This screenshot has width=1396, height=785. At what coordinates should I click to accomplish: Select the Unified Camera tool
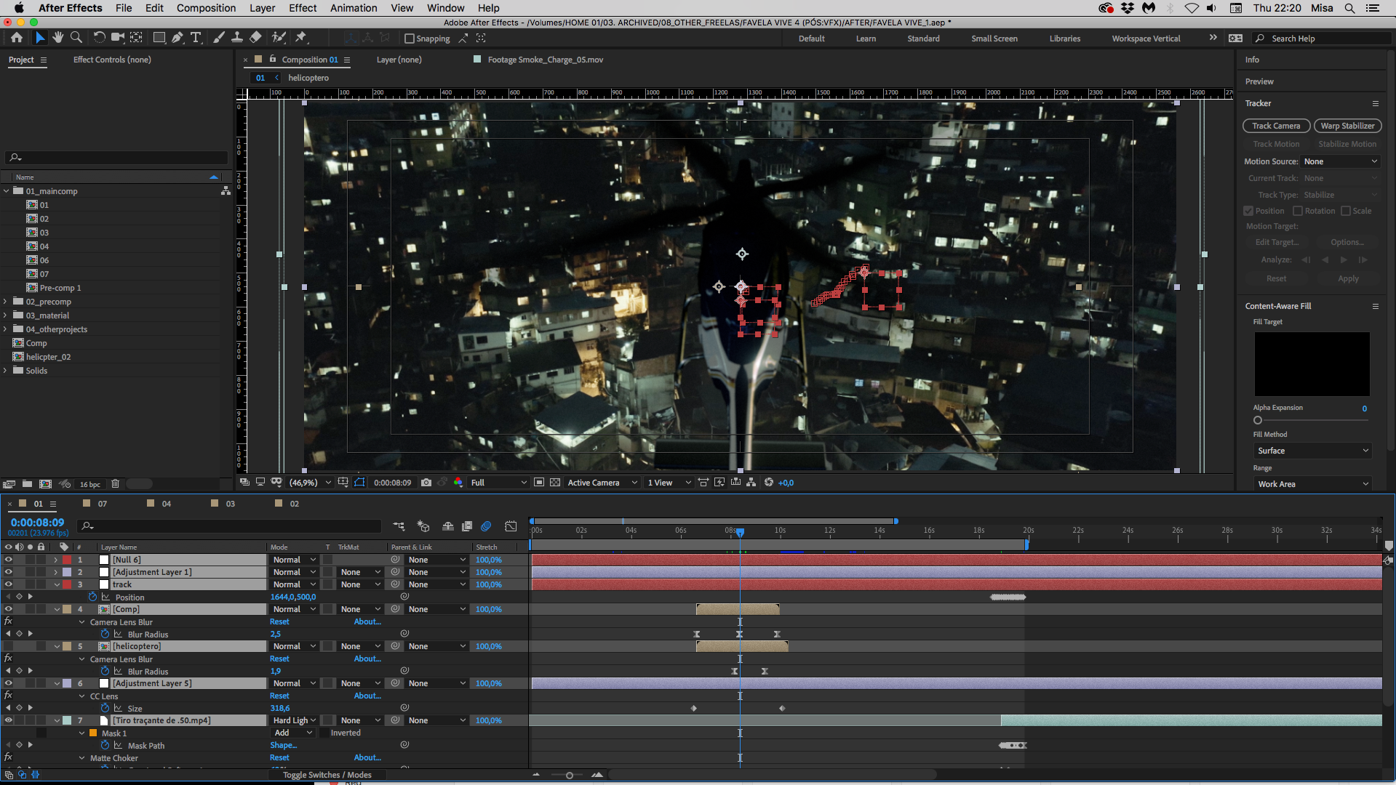coord(117,38)
